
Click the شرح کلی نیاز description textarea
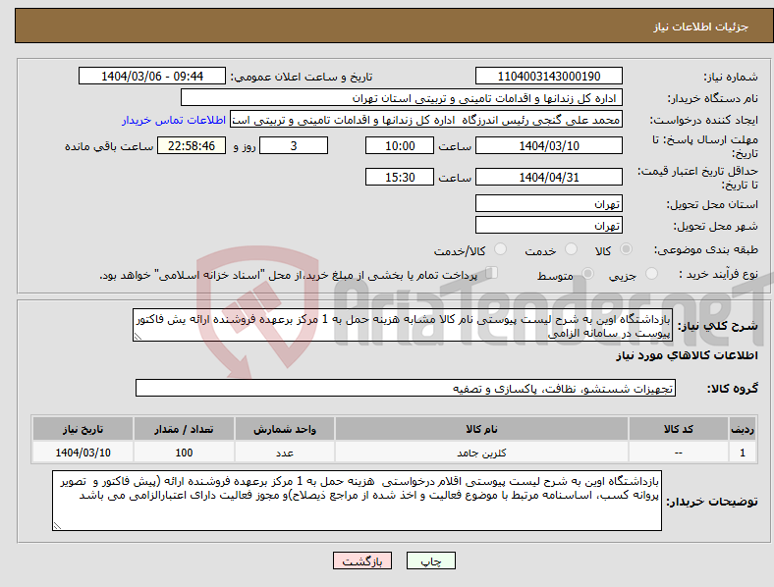click(x=403, y=325)
